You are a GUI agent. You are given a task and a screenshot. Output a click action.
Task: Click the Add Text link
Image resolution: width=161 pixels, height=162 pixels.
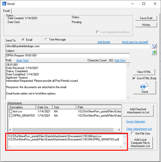pos(120,60)
